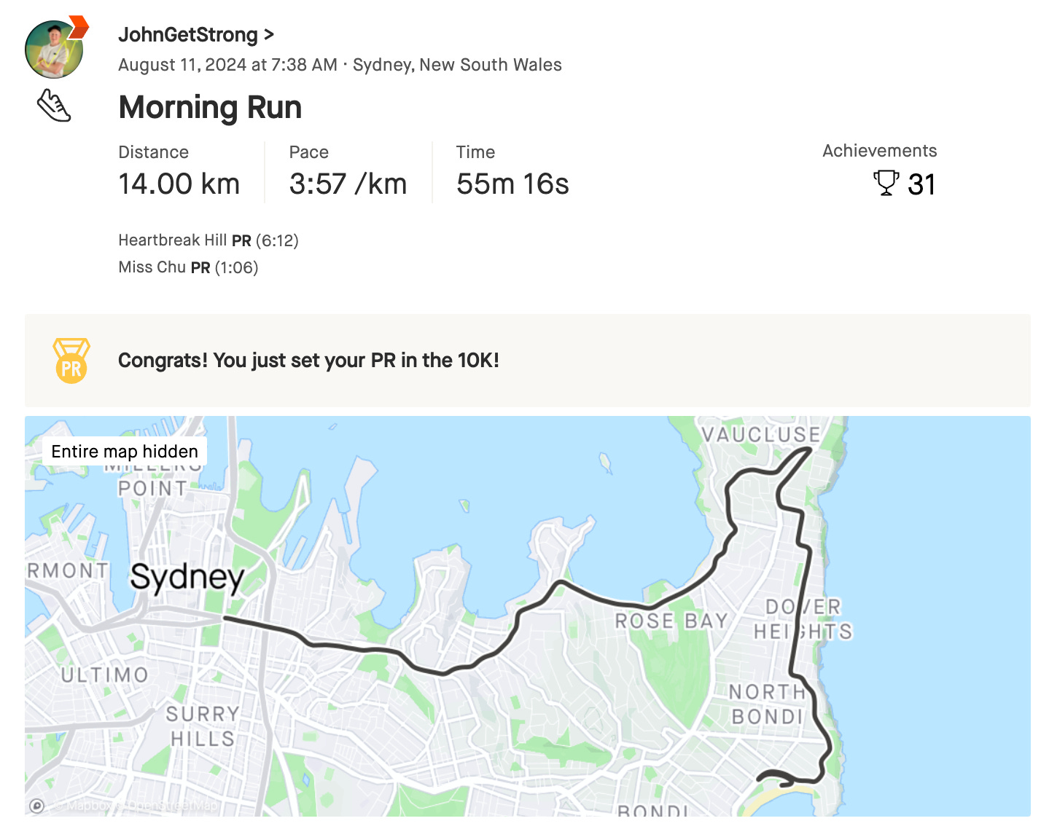The width and height of the screenshot is (1041, 829).
Task: Click the orange Strava badge on the avatar
Action: pos(78,26)
